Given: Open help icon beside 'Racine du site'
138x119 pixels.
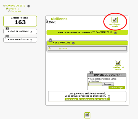Looking at the screenshot, I should [x=29, y=6].
